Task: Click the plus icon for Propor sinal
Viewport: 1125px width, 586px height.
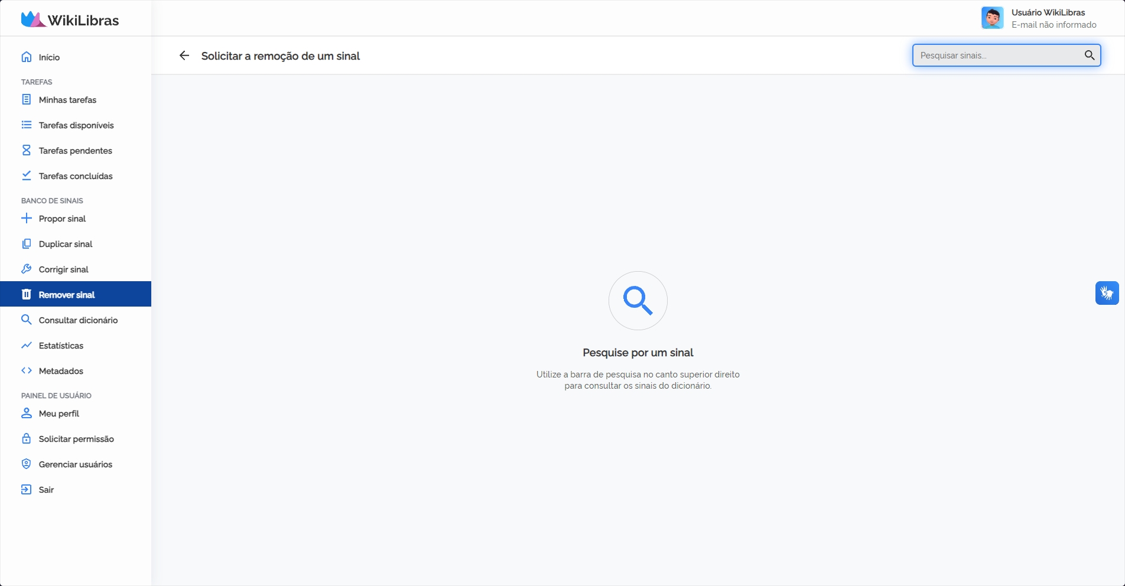Action: (x=27, y=219)
